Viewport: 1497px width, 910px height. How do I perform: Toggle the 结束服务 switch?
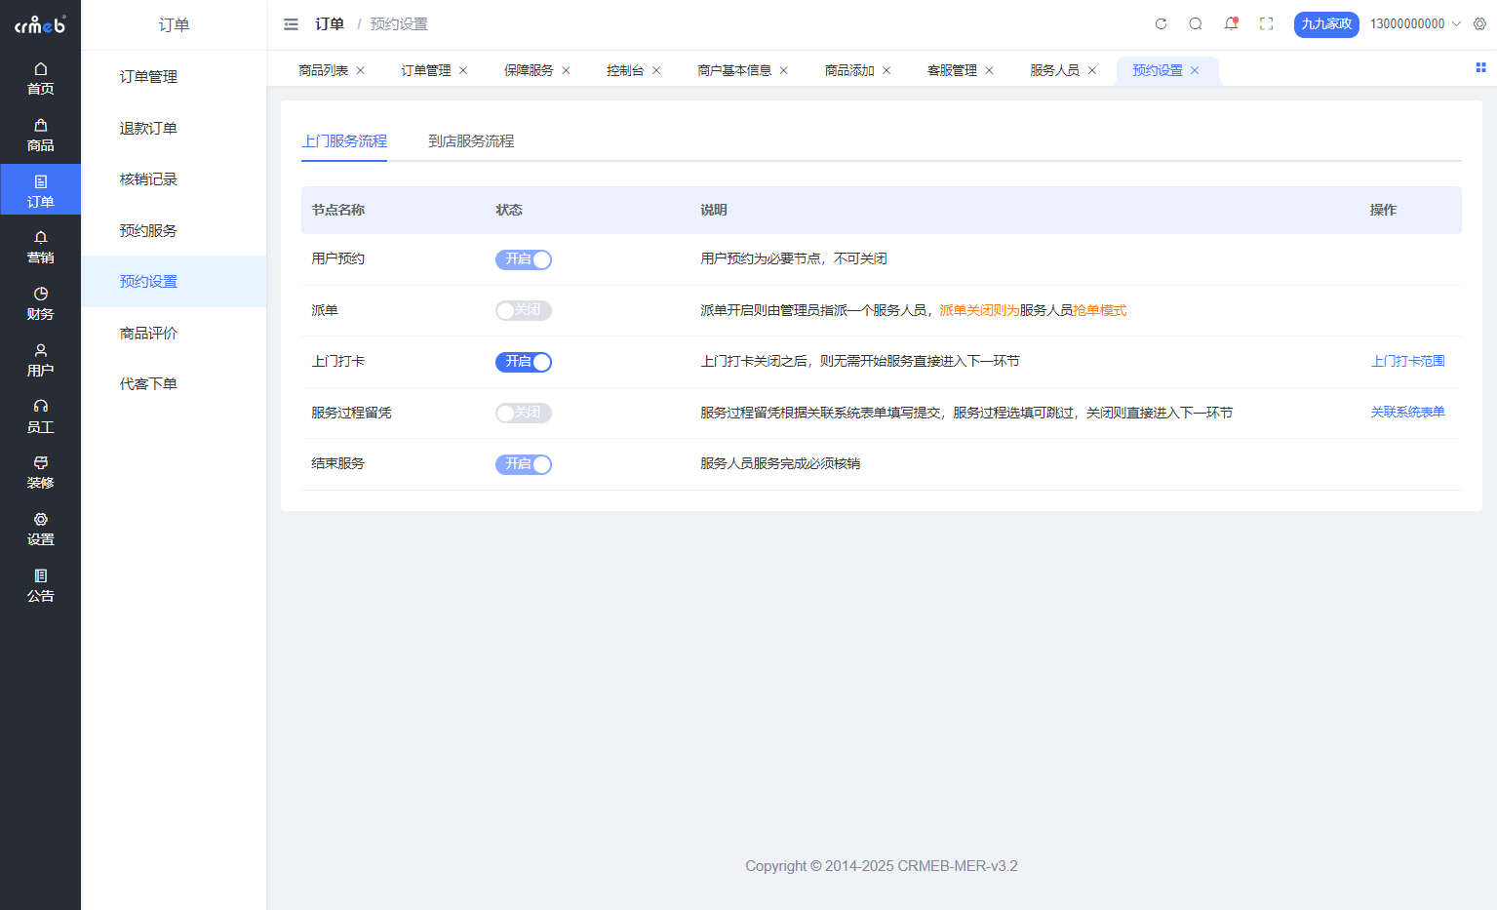(524, 464)
